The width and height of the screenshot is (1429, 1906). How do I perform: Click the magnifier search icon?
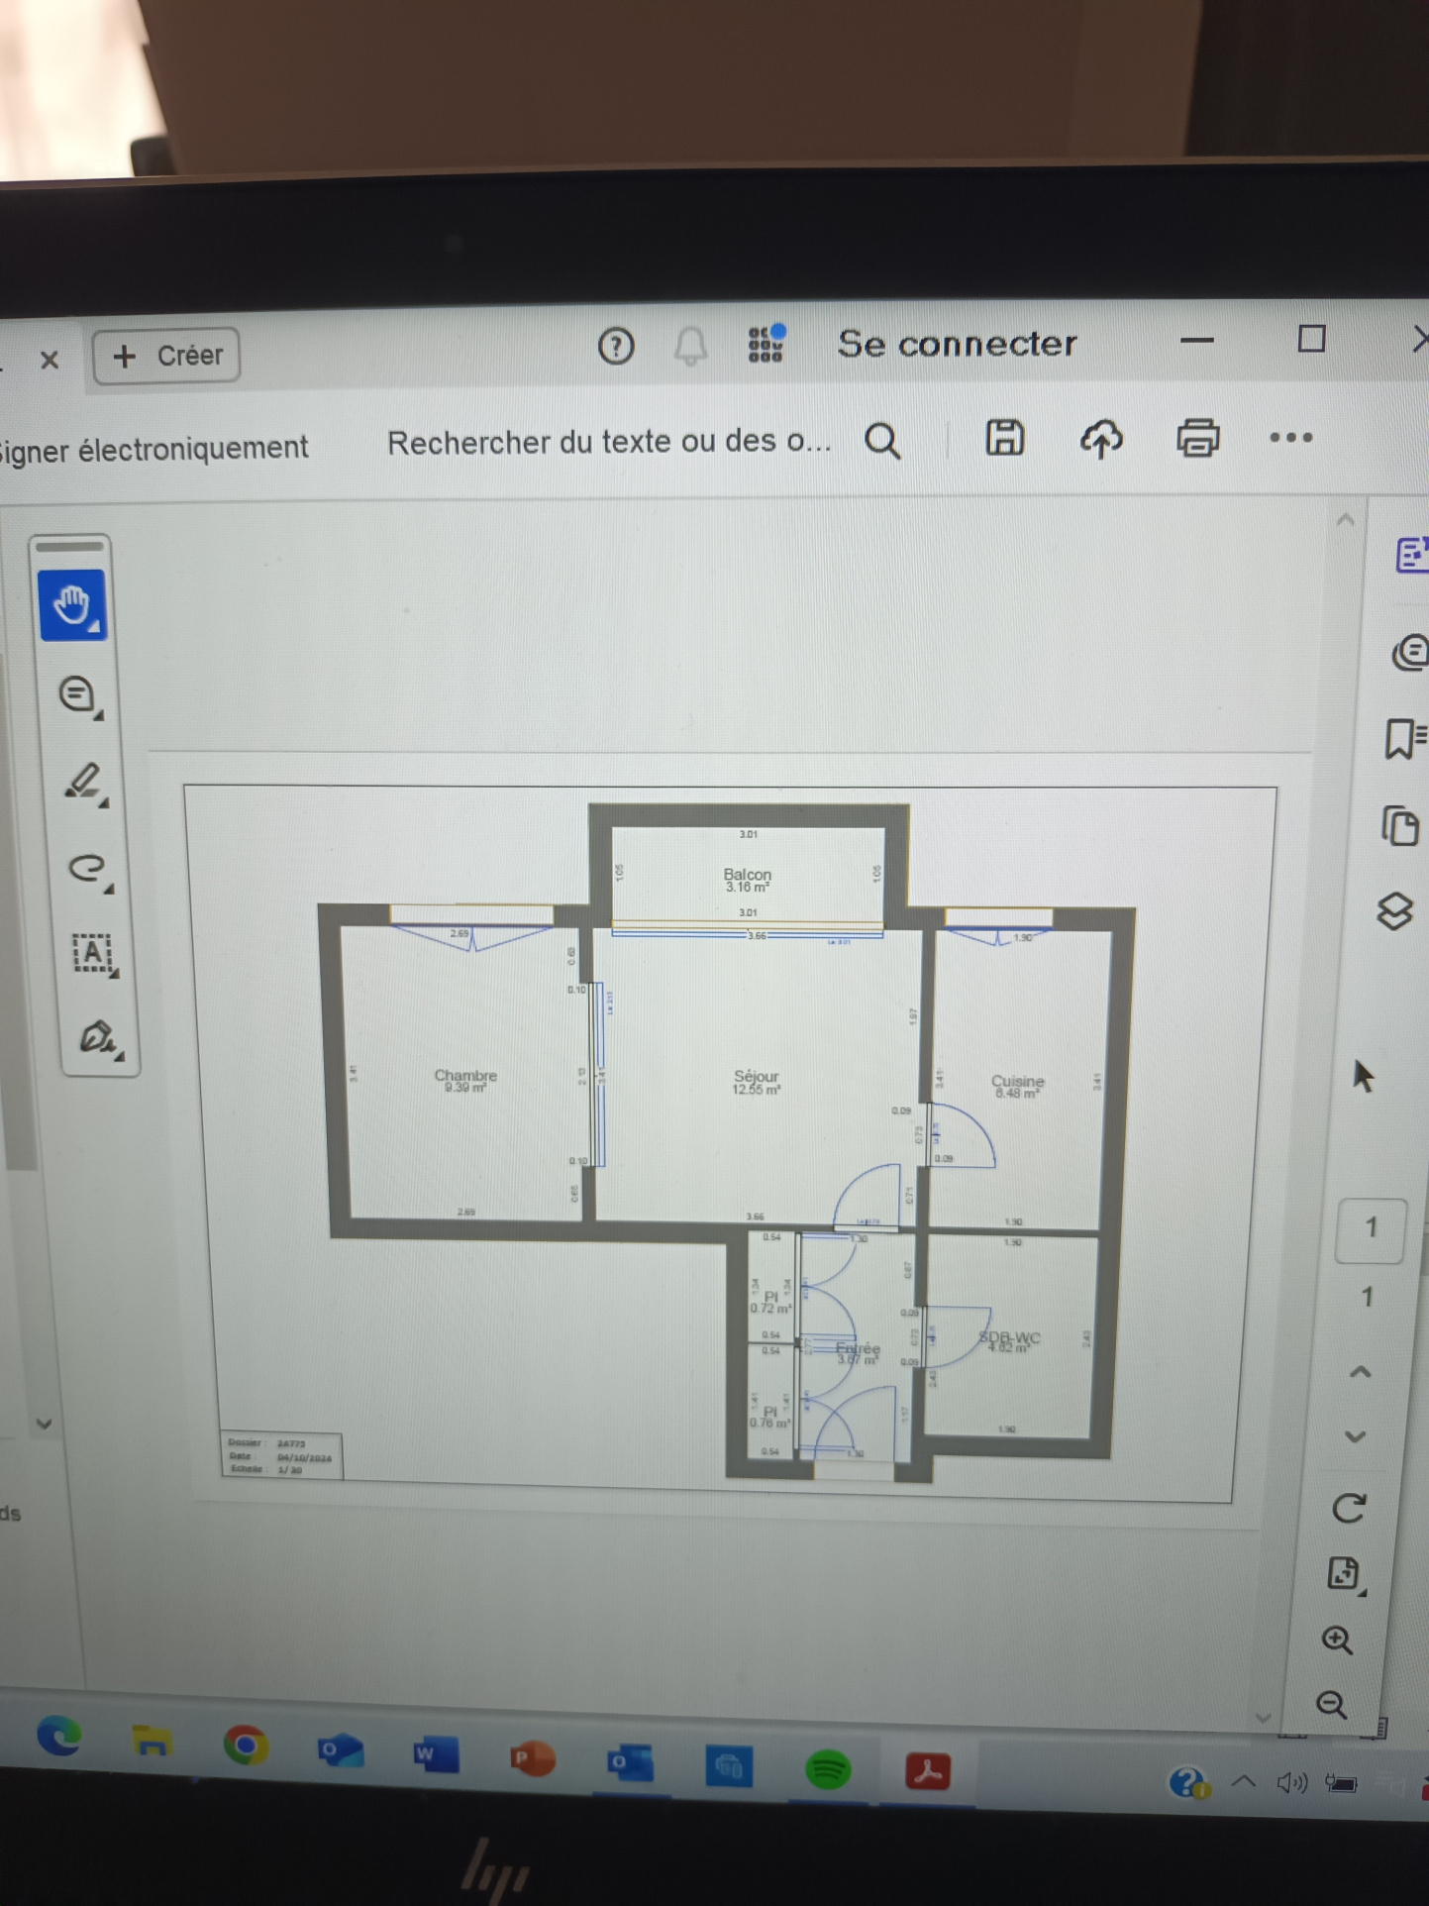point(882,440)
